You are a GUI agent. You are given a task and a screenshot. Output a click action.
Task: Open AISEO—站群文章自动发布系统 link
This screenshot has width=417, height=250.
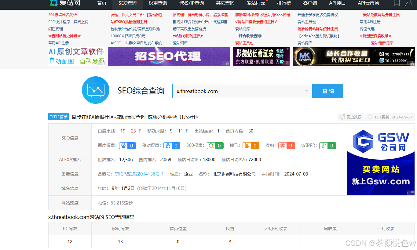[136, 43]
